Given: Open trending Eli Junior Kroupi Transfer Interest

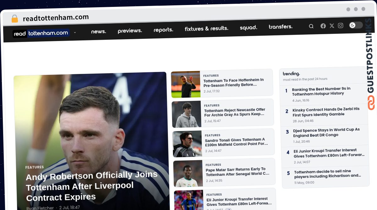Looking at the screenshot, I should (x=329, y=153).
